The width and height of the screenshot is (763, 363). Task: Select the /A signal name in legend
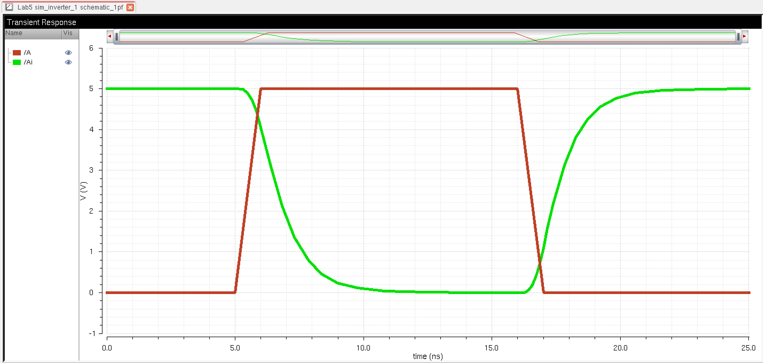click(x=27, y=53)
